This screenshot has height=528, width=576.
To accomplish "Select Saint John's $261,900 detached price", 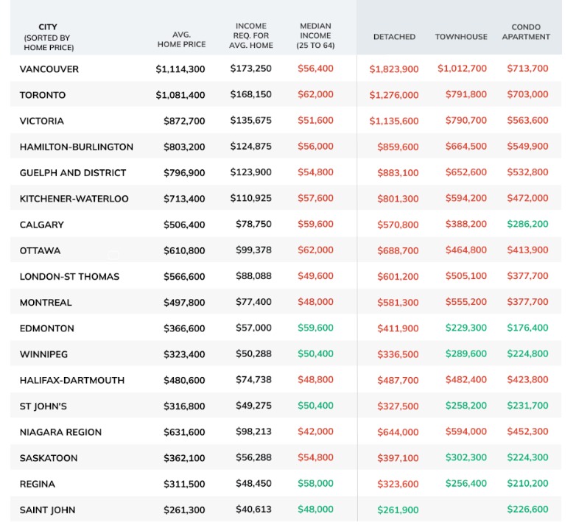I will [x=398, y=510].
